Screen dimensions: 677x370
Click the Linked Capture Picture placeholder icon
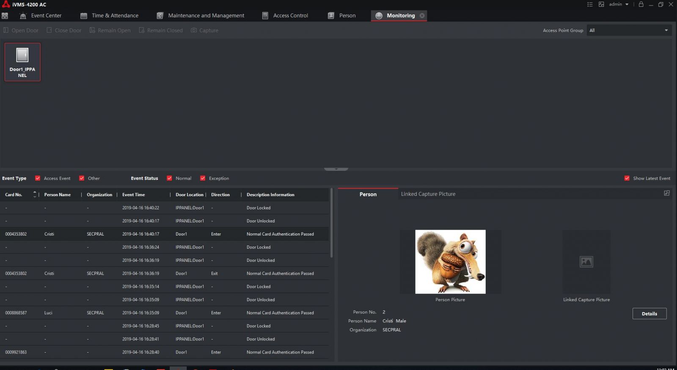pos(586,262)
